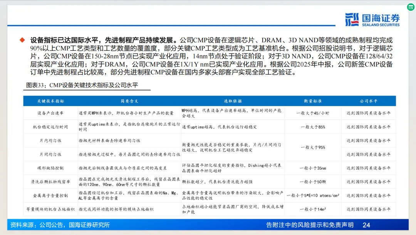Click the description 指抛光后铜线条最低点与介质层之间的高度差
Screen dimensions: 416x235
point(122,168)
